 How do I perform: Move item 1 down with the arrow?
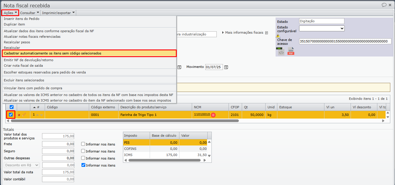(41, 115)
